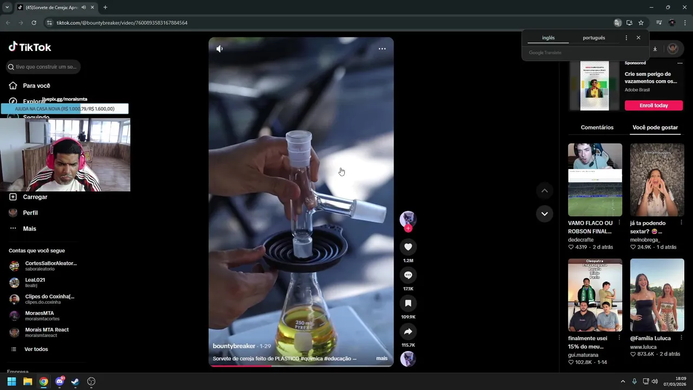Image resolution: width=693 pixels, height=390 pixels.
Task: Go to previous video arrow
Action: pyautogui.click(x=545, y=191)
